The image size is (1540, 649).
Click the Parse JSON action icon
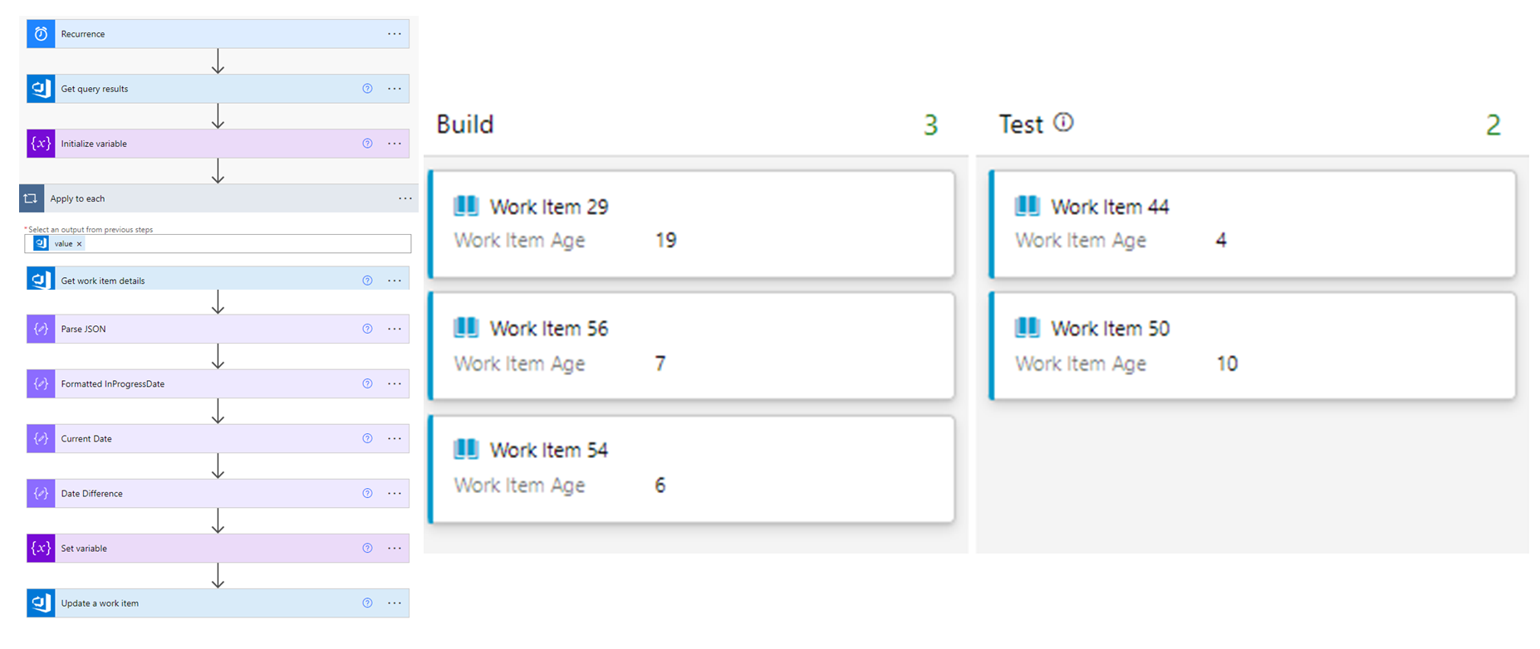[41, 329]
